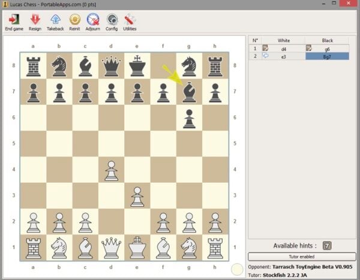Click the white pawn on d4
This screenshot has width=360, height=280.
pos(111,169)
